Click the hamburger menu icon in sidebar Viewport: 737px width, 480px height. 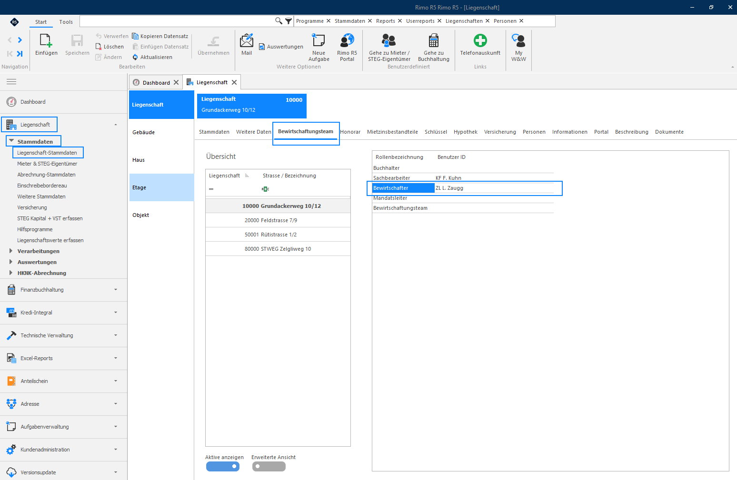click(11, 82)
